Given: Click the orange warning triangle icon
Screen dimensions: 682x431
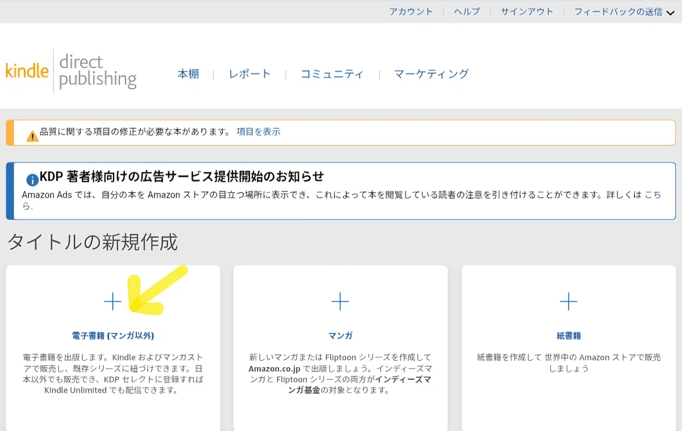Looking at the screenshot, I should (32, 136).
